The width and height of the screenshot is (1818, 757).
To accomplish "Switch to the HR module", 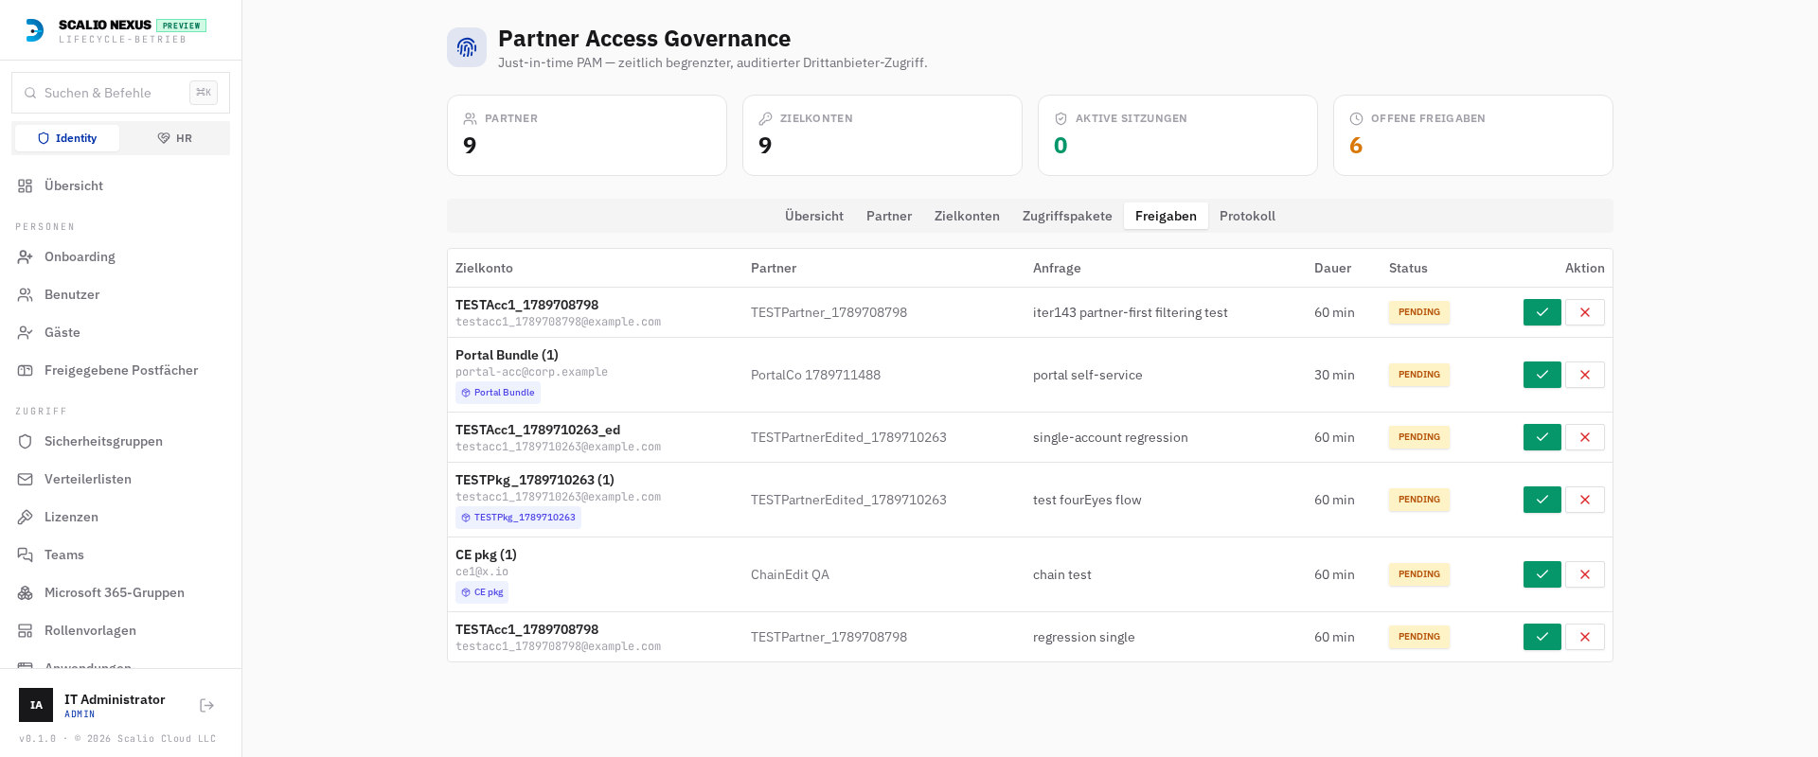I will (x=174, y=138).
